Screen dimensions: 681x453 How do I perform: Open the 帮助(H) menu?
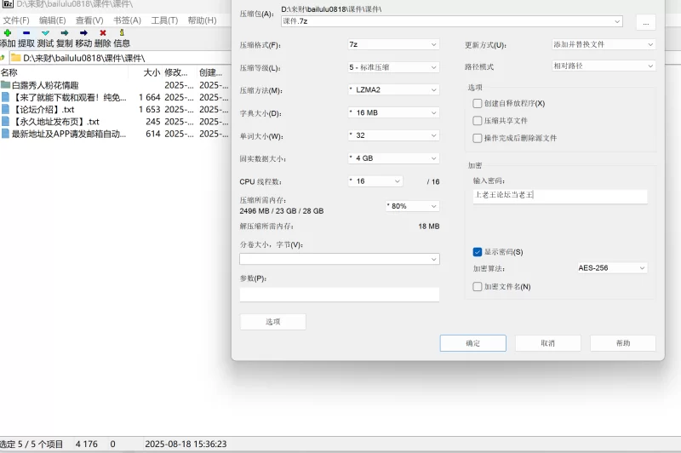point(202,20)
